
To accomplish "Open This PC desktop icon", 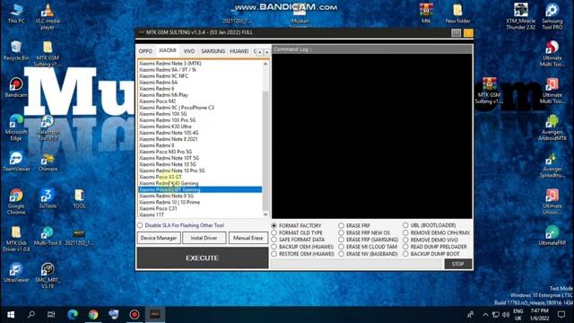I will tap(16, 13).
